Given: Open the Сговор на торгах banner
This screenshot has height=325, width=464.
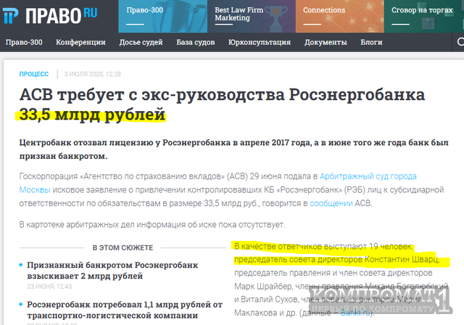Looking at the screenshot, I should click(x=424, y=16).
